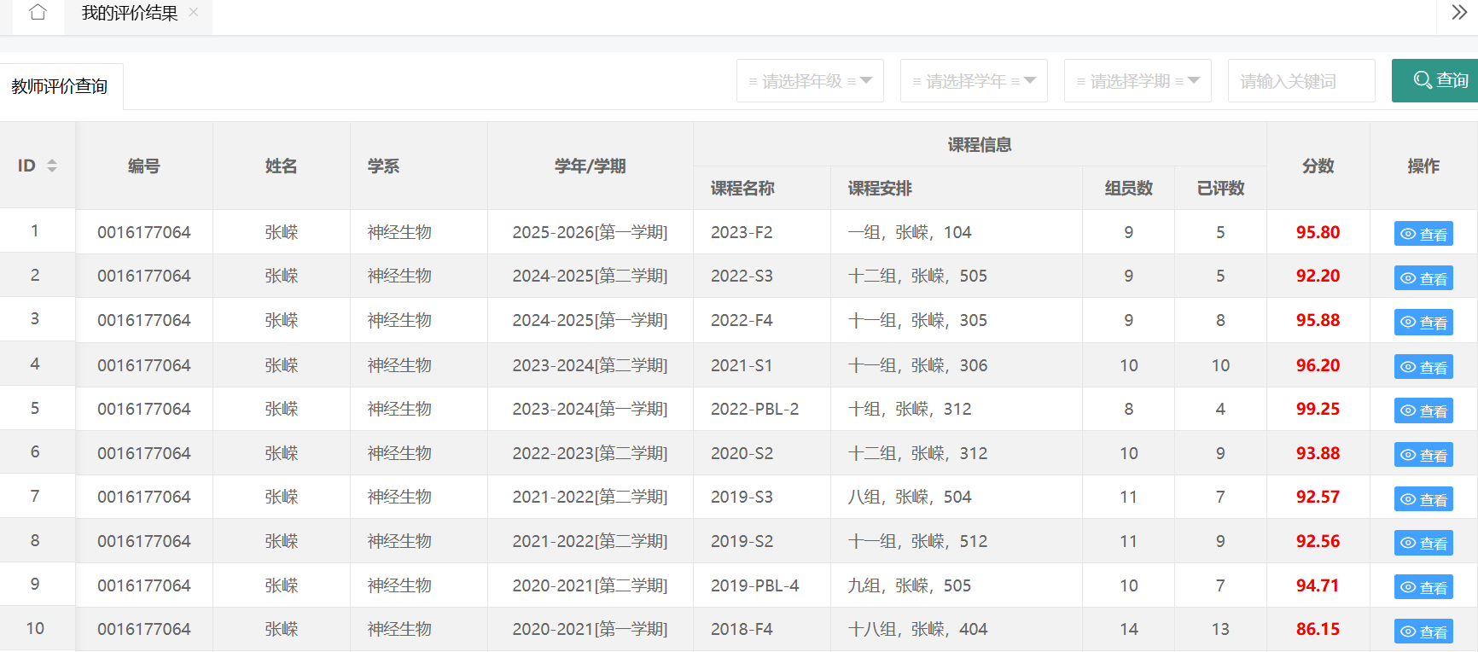Click the 编号 column header

tap(144, 166)
